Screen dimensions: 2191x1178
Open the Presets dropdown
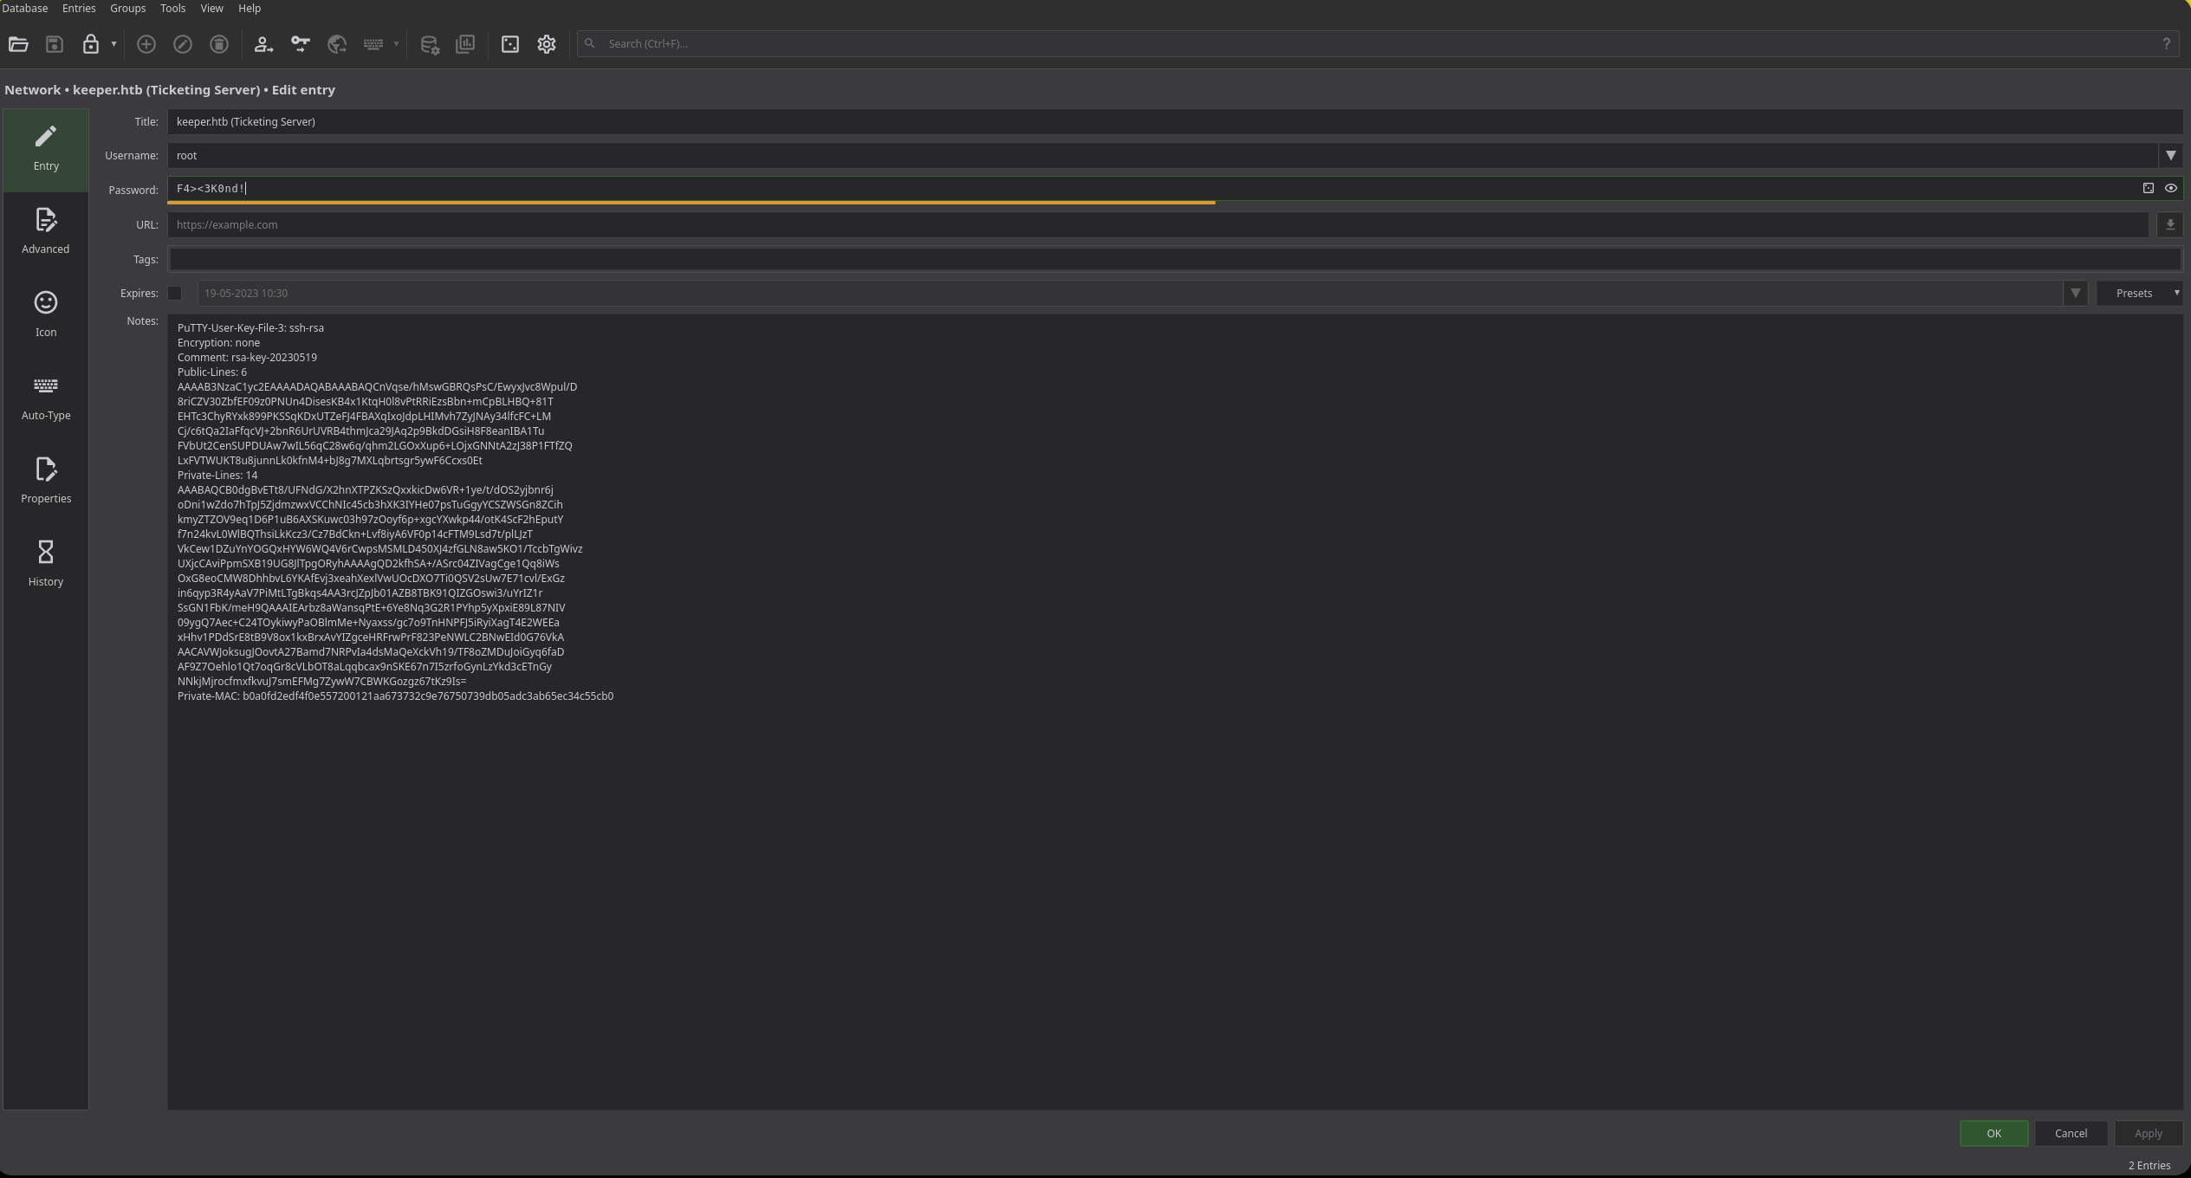coord(2139,293)
